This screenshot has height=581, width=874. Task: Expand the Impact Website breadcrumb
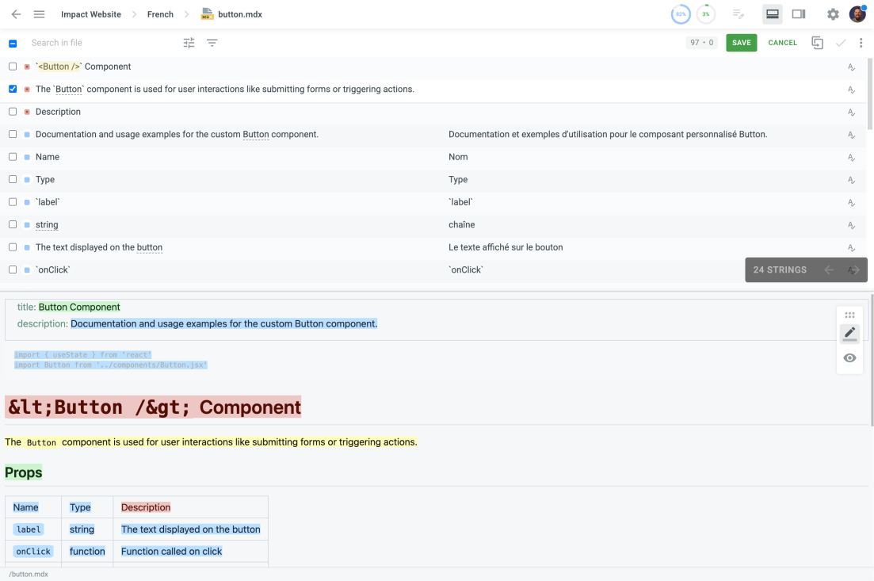(90, 13)
